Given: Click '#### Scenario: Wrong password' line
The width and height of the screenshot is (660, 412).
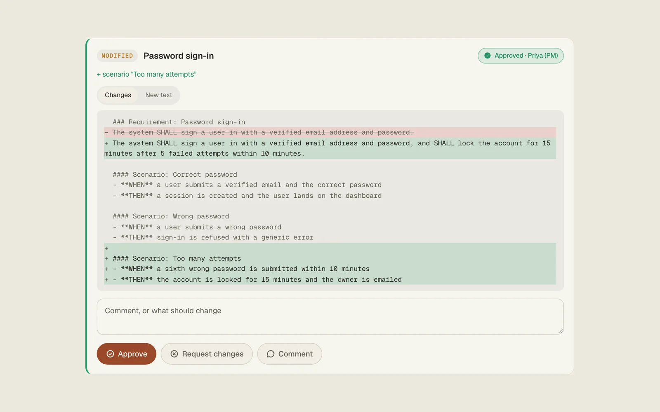Looking at the screenshot, I should [x=171, y=216].
